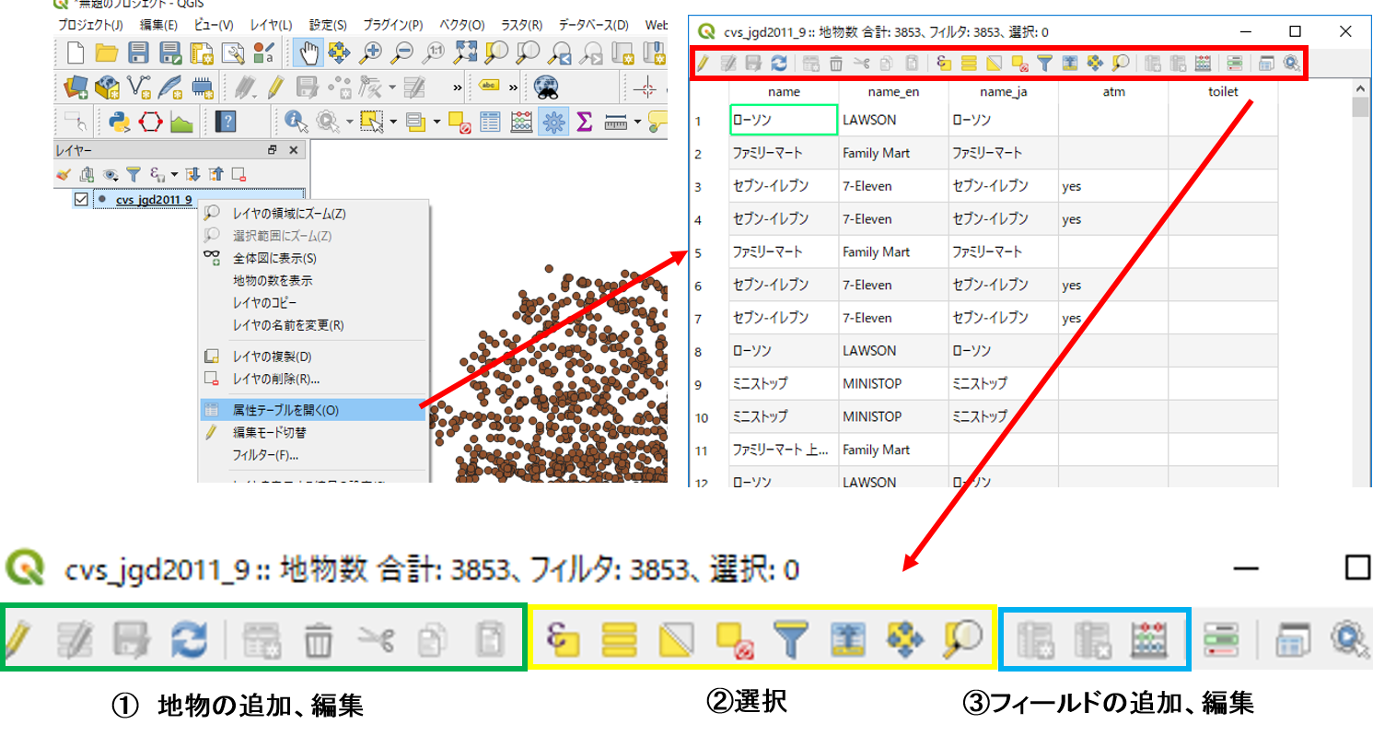This screenshot has width=1373, height=736.
Task: Deselect all features in main QGIS toolbar
Action: [x=460, y=122]
